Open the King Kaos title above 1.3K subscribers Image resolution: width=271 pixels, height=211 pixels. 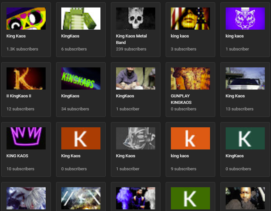click(x=16, y=36)
